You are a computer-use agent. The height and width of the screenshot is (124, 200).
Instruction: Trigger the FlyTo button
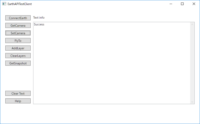tap(18, 41)
